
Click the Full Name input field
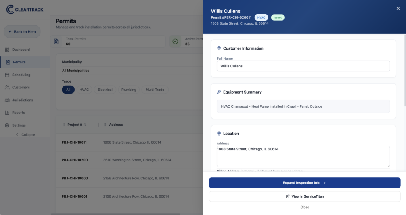[x=303, y=66]
